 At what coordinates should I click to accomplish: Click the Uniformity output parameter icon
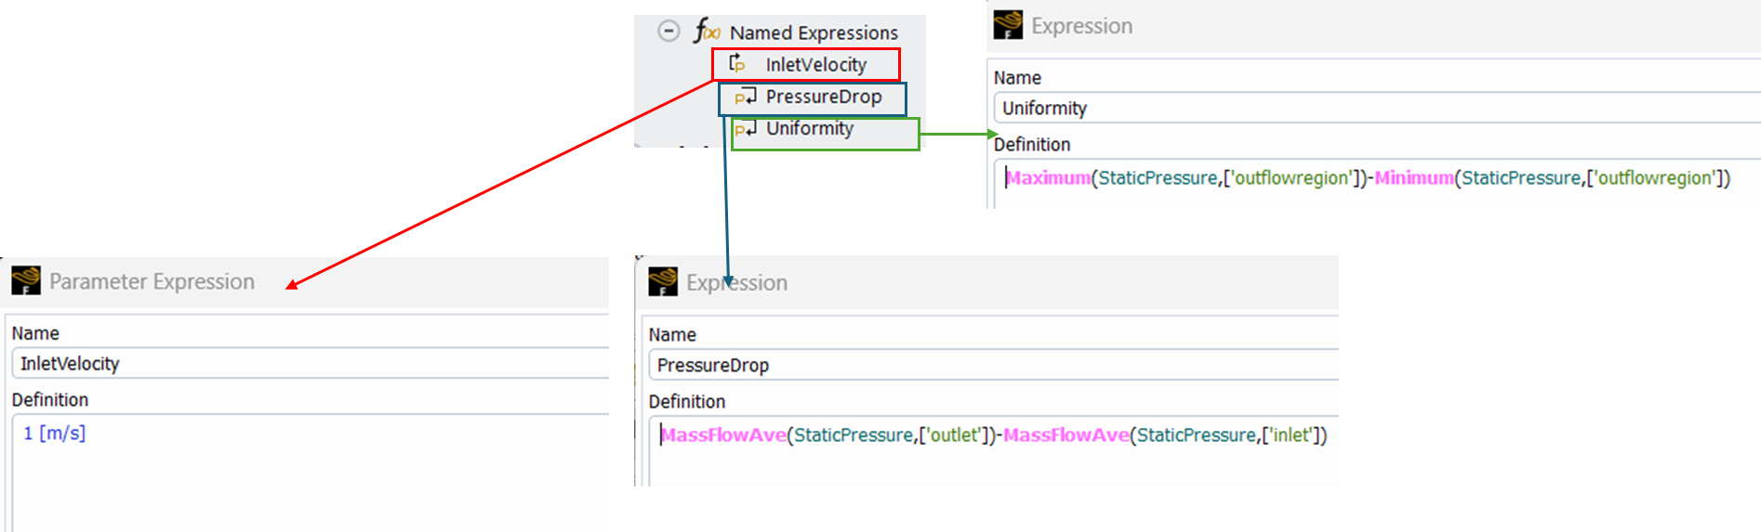[746, 129]
